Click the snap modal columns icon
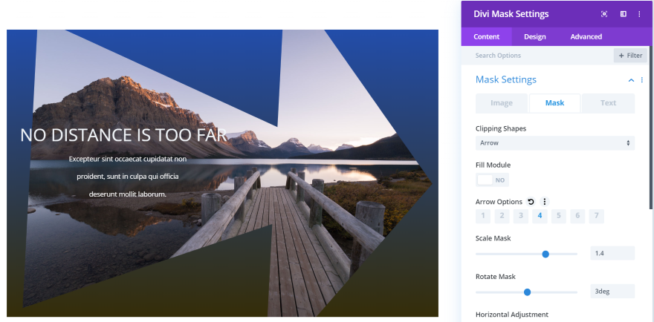The height and width of the screenshot is (322, 654). coord(623,14)
